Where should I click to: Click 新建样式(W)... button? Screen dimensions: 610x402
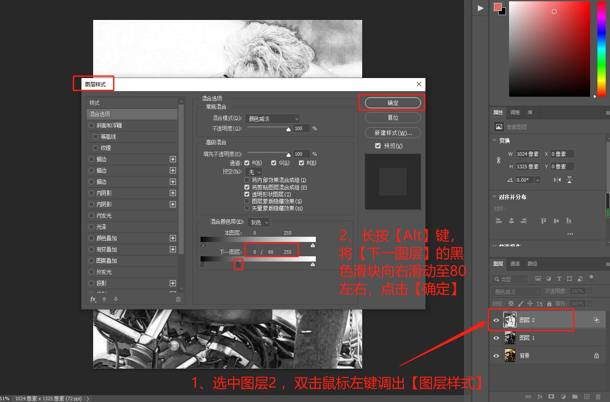coord(393,133)
